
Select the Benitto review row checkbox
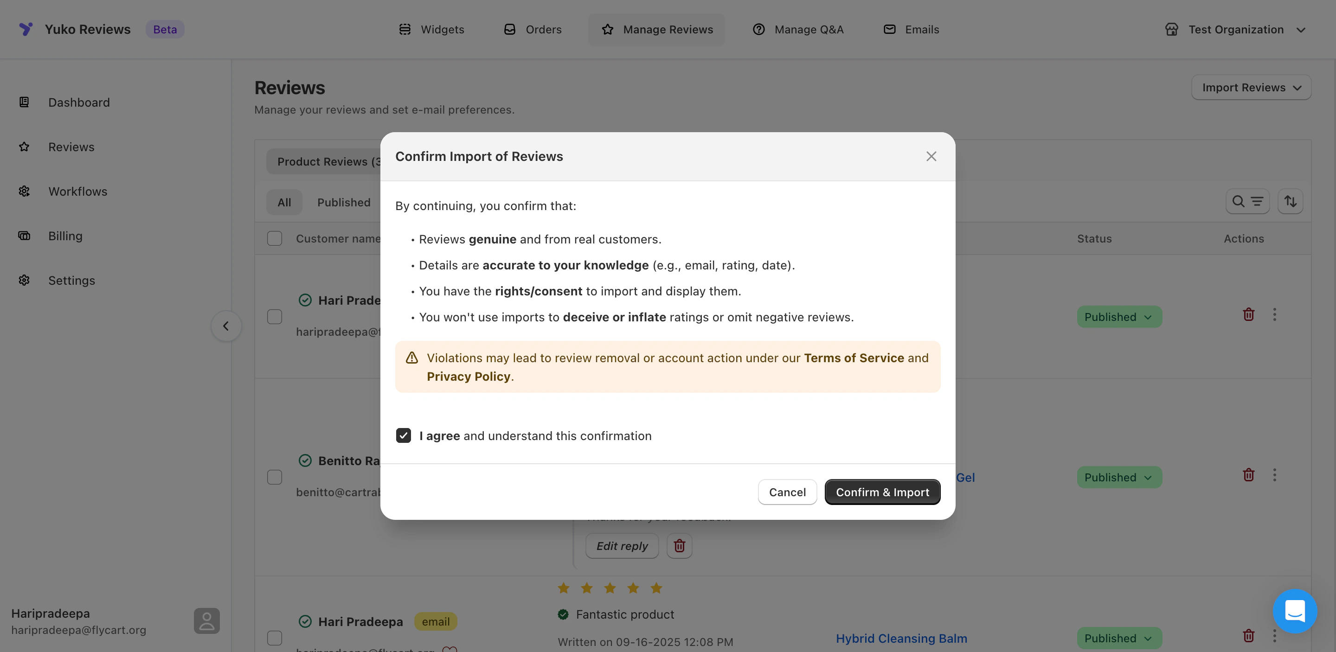point(274,477)
